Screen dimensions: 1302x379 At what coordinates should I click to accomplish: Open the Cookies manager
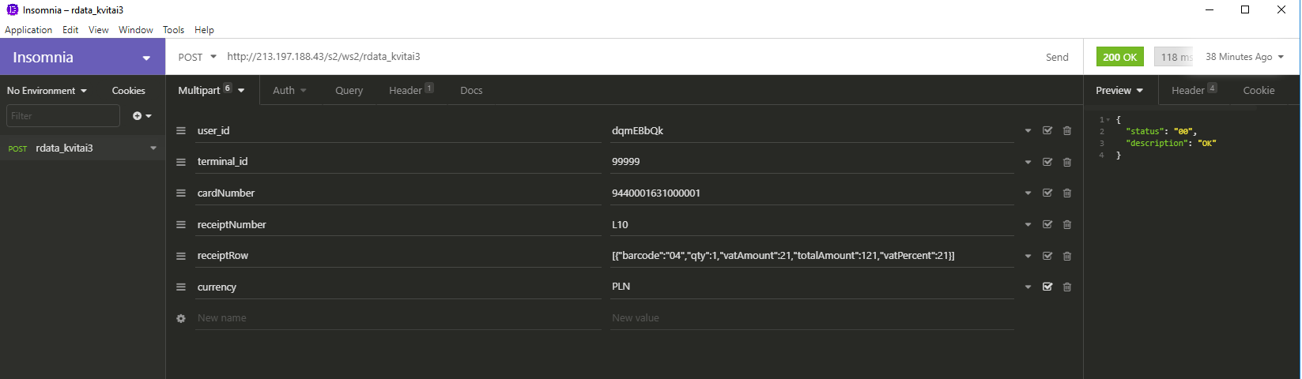(128, 91)
